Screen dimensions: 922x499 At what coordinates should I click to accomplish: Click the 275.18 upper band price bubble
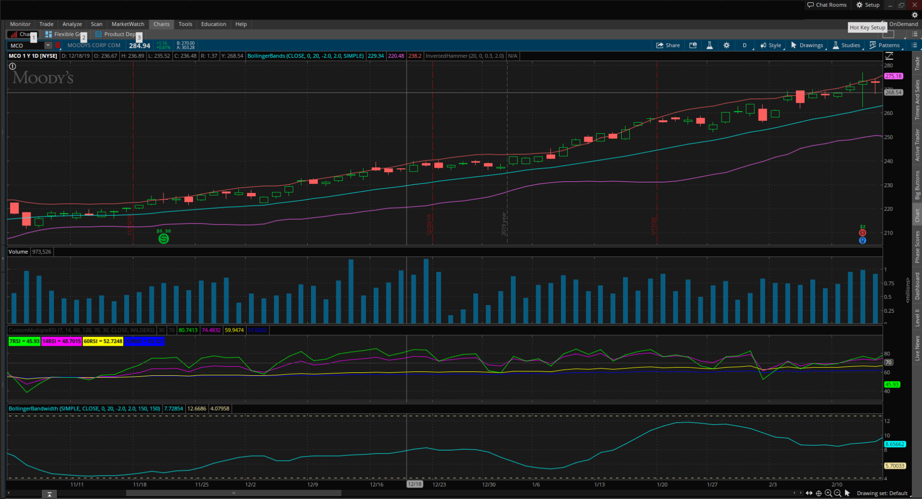(x=893, y=76)
